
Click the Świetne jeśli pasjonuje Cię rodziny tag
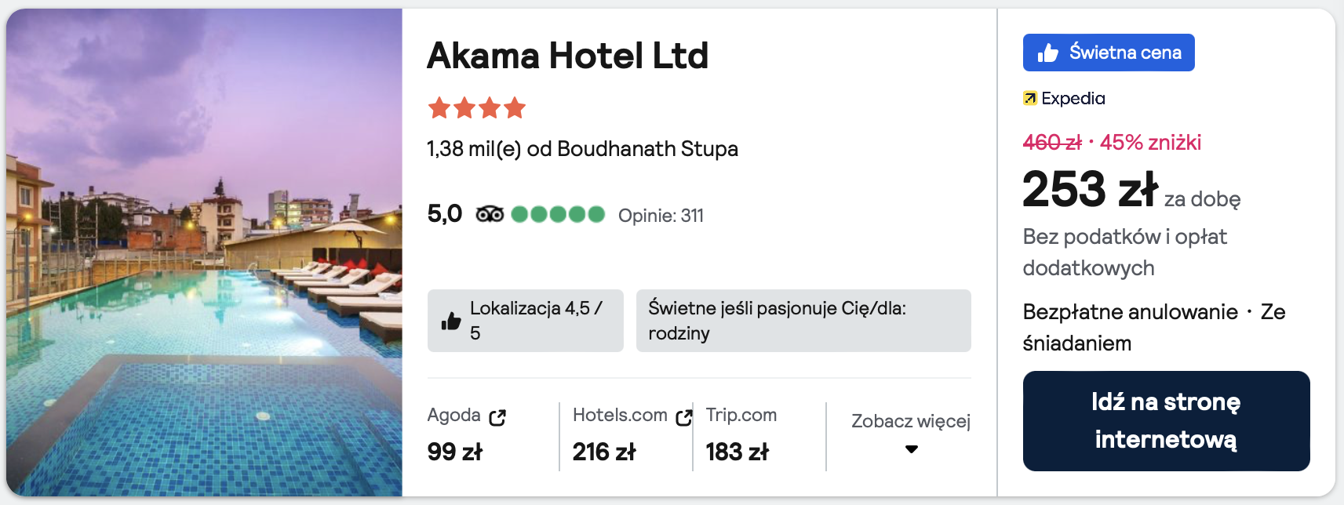pyautogui.click(x=803, y=321)
